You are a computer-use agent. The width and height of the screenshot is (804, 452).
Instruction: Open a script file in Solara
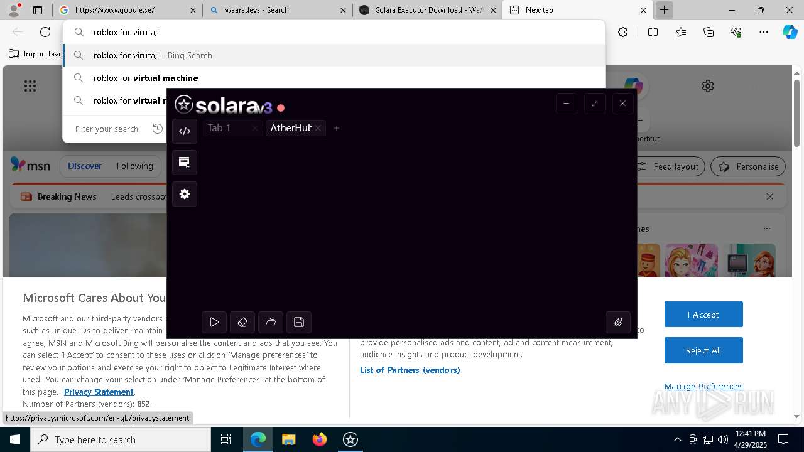click(x=271, y=322)
